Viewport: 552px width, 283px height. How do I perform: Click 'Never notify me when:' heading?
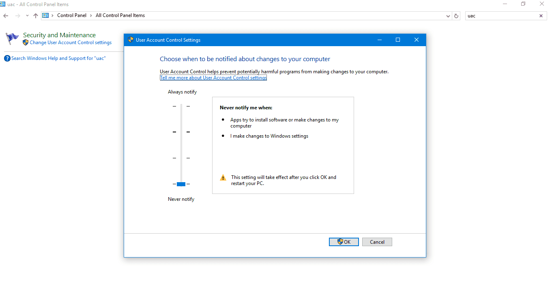click(246, 108)
